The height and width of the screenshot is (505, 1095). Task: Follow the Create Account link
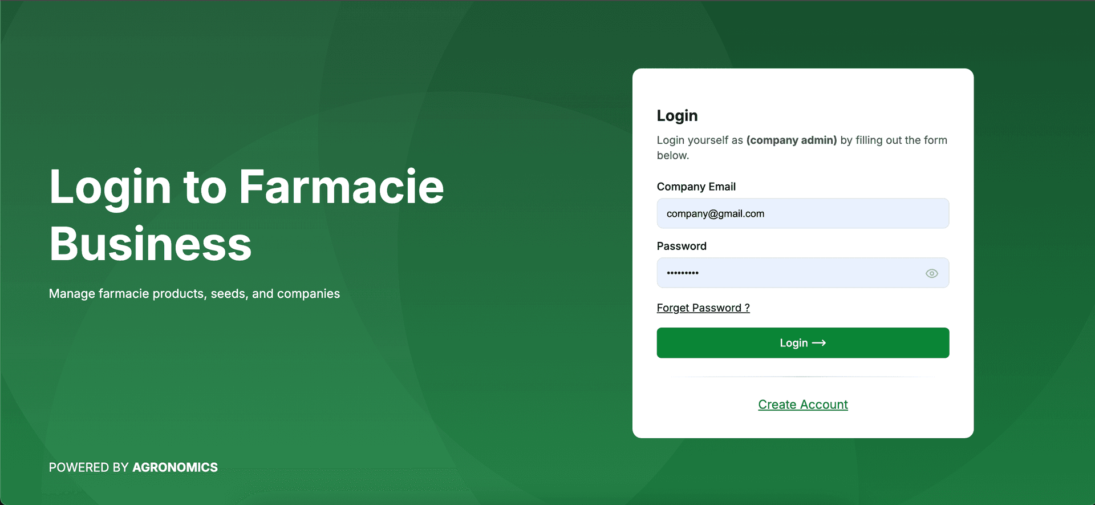(802, 405)
